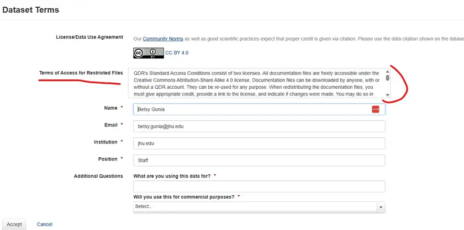The height and width of the screenshot is (230, 464).
Task: Click the Position field showing Staff
Action: [259, 161]
